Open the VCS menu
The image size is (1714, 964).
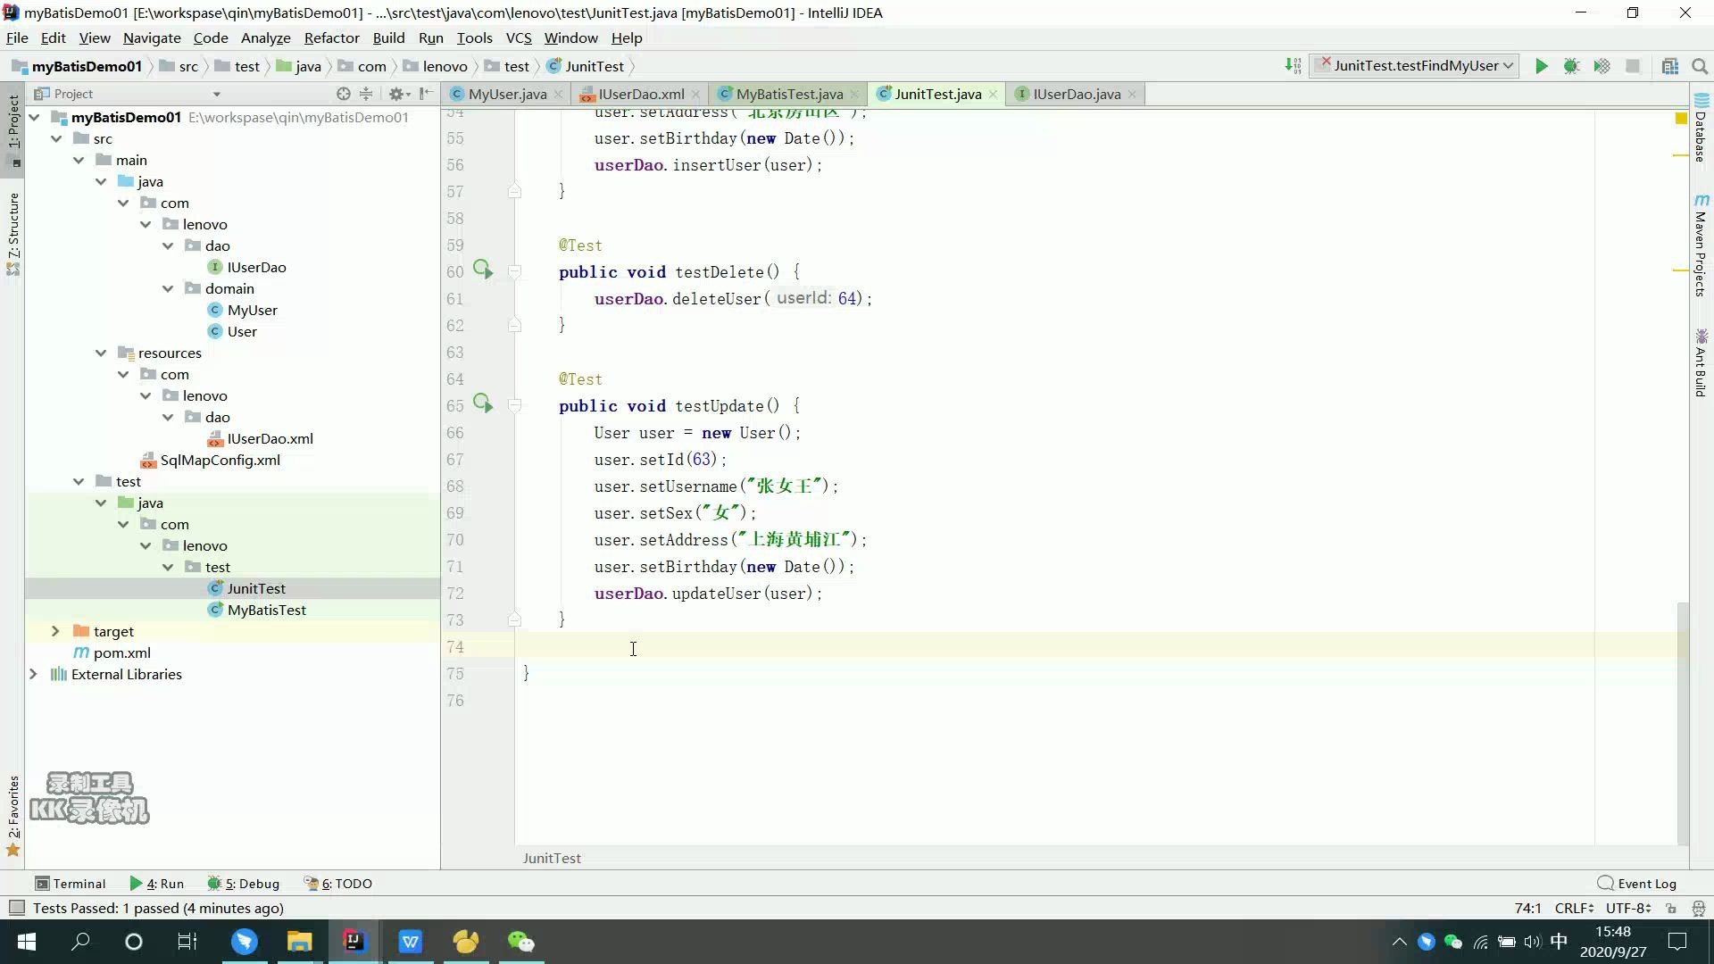pos(518,37)
